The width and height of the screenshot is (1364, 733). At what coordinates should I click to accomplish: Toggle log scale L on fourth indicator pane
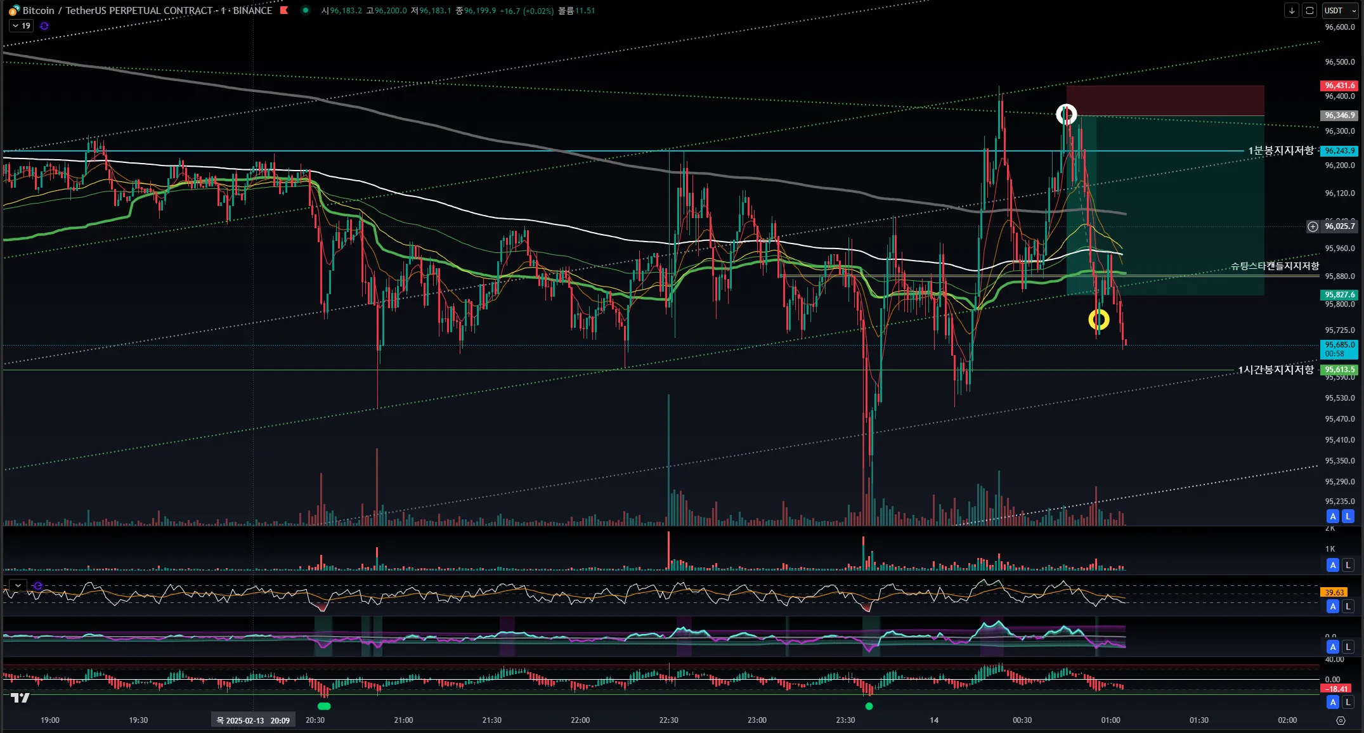coord(1348,647)
